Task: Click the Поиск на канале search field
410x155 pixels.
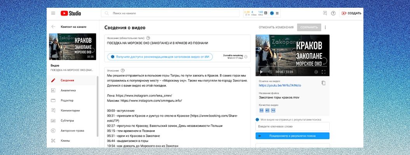Action: point(171,13)
